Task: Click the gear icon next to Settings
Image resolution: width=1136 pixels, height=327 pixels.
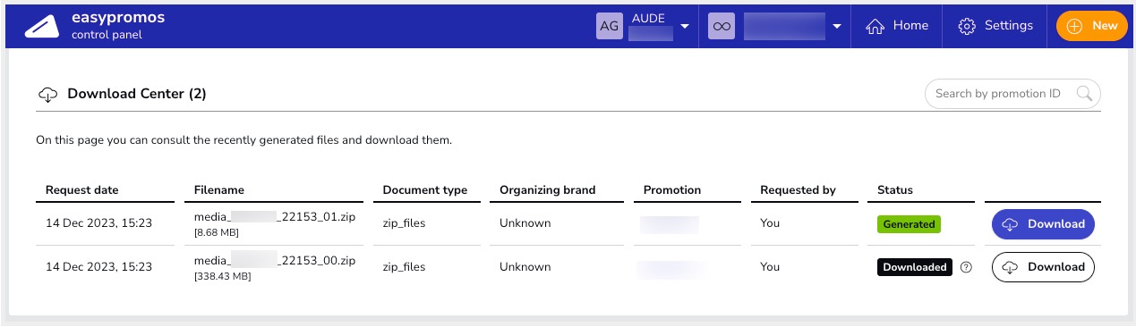Action: [967, 27]
